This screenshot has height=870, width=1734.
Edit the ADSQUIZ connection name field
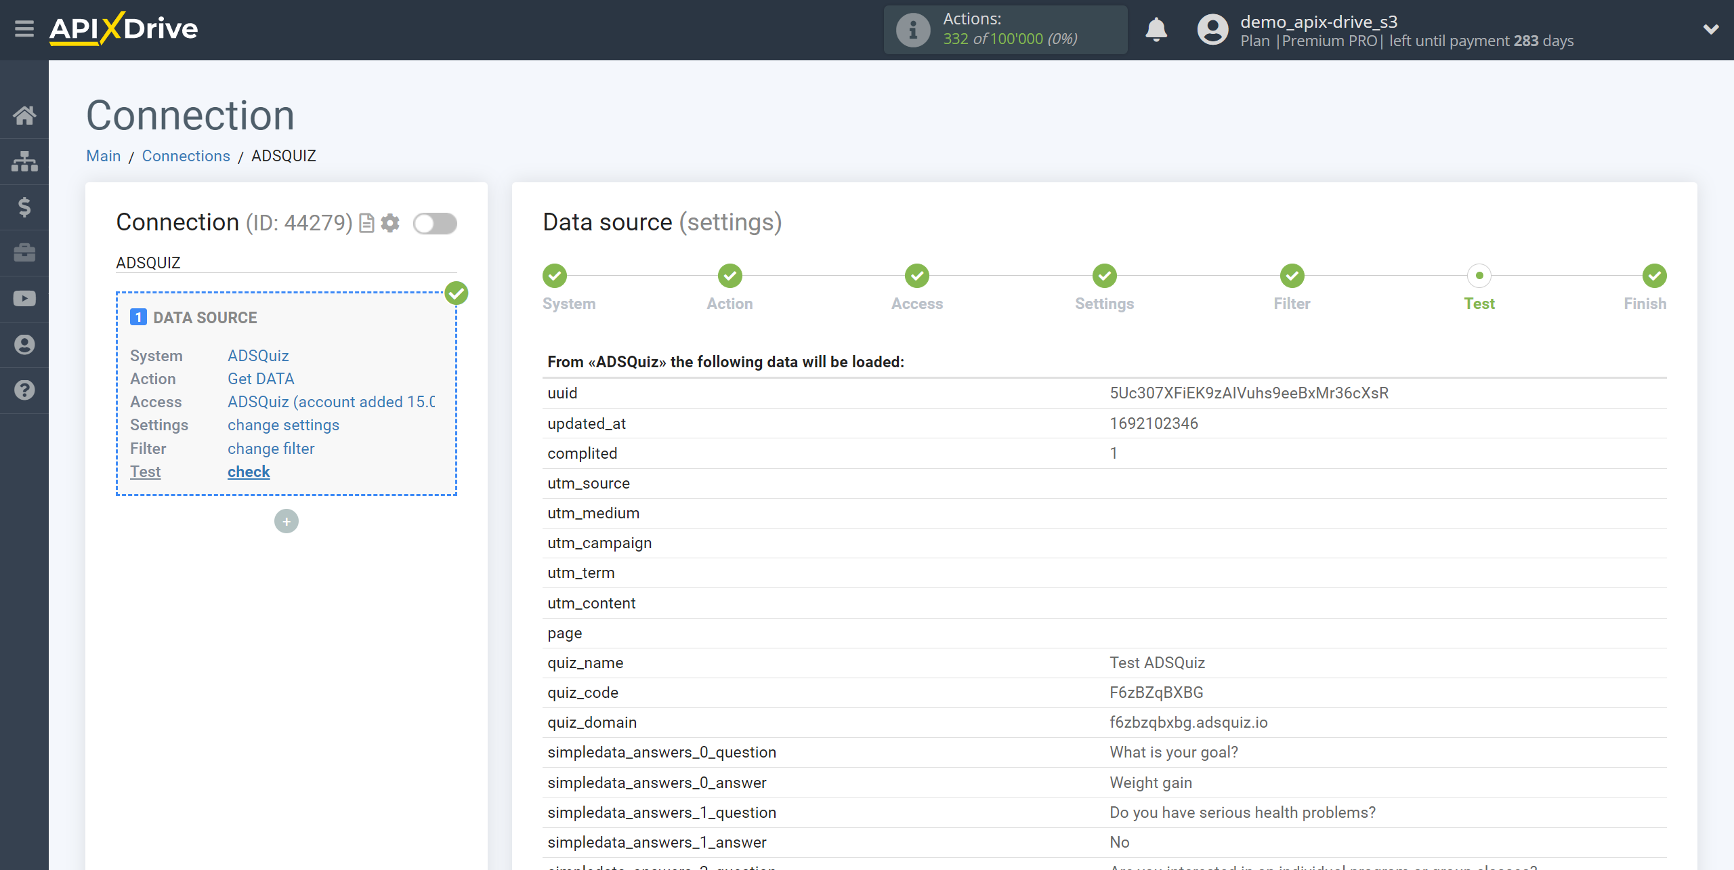(287, 263)
